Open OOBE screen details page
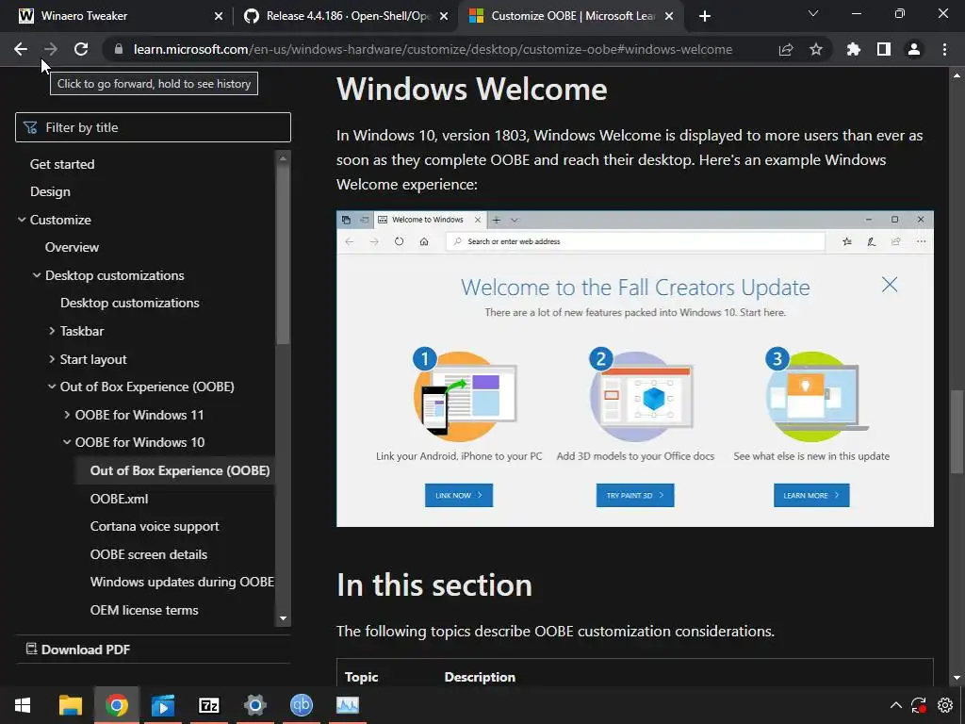 click(148, 554)
